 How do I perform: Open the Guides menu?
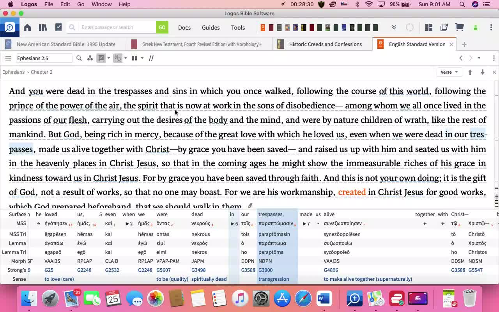pos(211,28)
